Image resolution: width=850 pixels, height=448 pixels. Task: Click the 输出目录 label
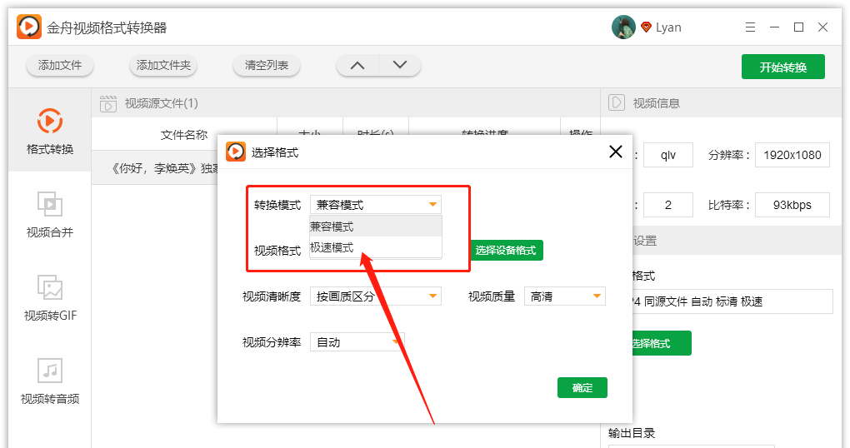click(632, 433)
